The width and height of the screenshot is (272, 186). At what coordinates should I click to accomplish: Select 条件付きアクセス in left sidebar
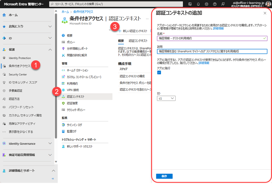pyautogui.click(x=19, y=66)
